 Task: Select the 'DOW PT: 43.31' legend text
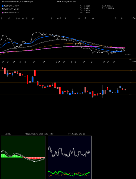pyautogui.click(x=11, y=12)
